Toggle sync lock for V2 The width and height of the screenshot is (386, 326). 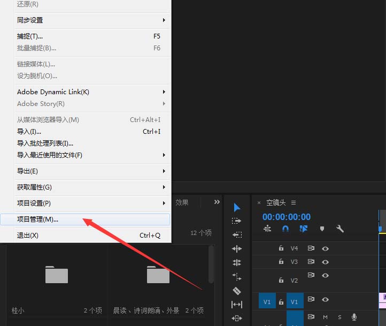pos(311,275)
